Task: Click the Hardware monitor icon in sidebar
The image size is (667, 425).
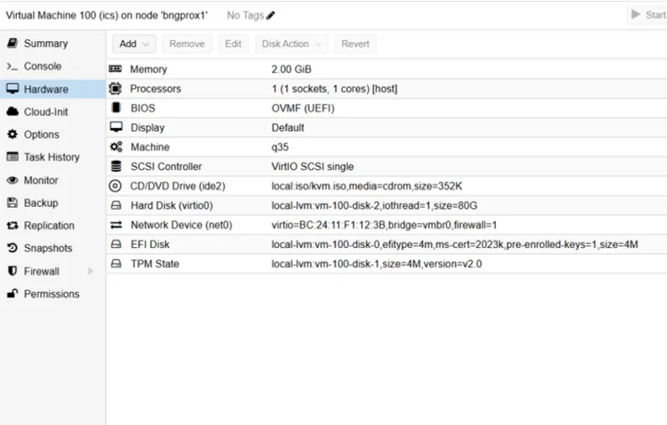Action: 13,89
